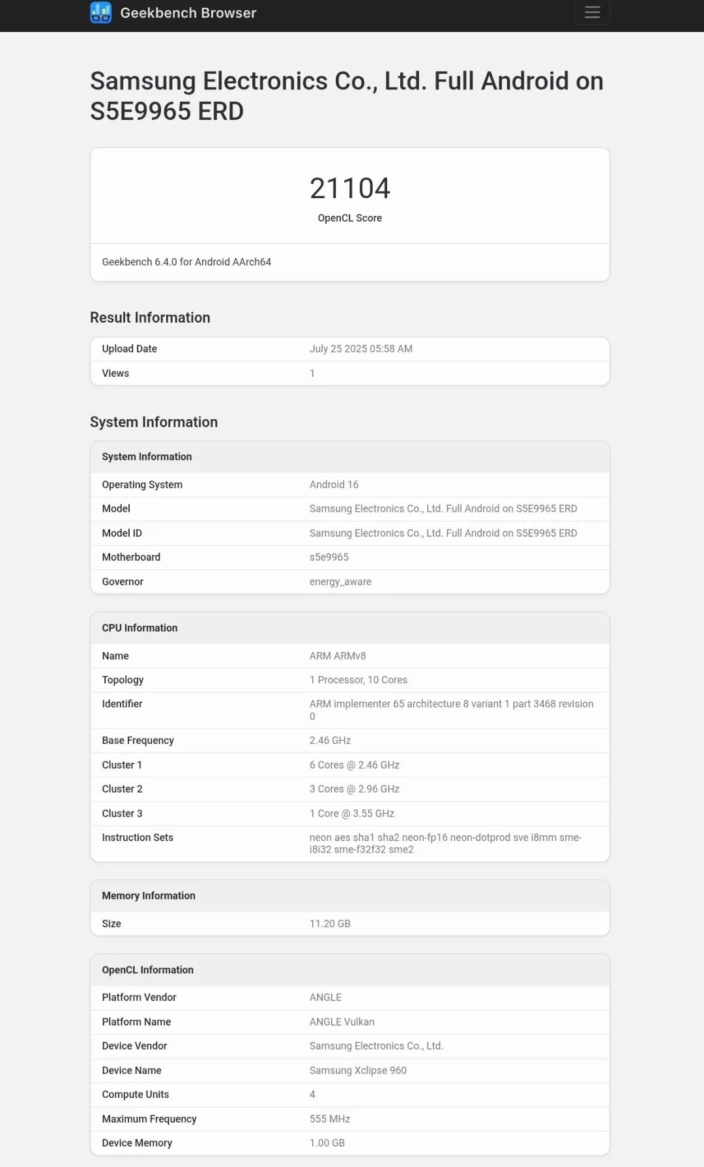Viewport: 704px width, 1167px height.
Task: Click the 21104 OpenCL score number
Action: pyautogui.click(x=350, y=188)
